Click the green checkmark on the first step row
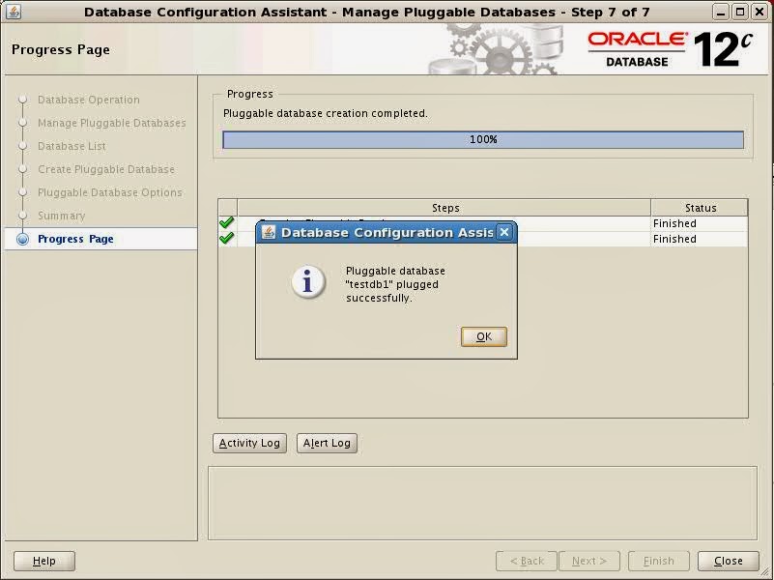 click(227, 223)
